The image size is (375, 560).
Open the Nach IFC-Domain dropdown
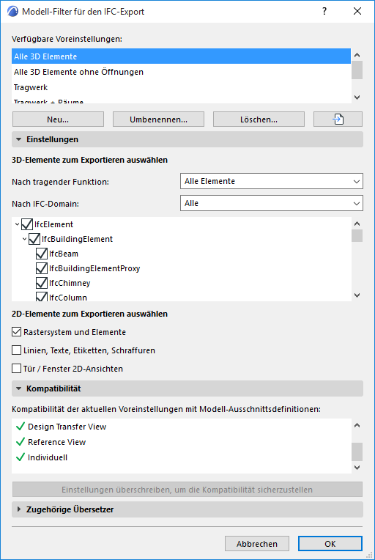pos(272,203)
